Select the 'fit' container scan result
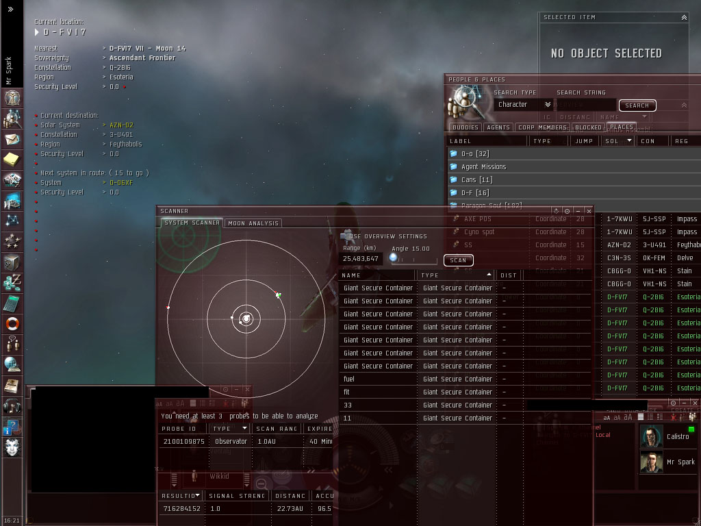701x526 pixels. click(x=465, y=392)
